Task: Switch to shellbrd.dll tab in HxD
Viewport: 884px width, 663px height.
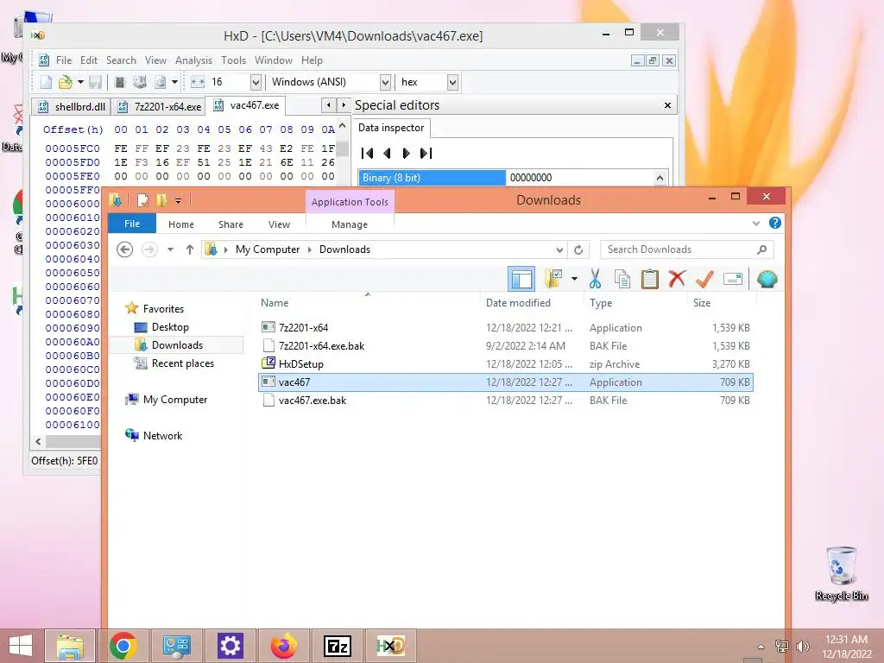Action: point(72,106)
